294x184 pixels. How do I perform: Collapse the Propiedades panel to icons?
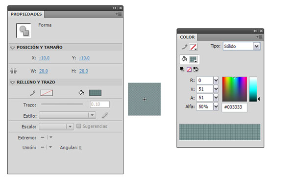pyautogui.click(x=114, y=8)
